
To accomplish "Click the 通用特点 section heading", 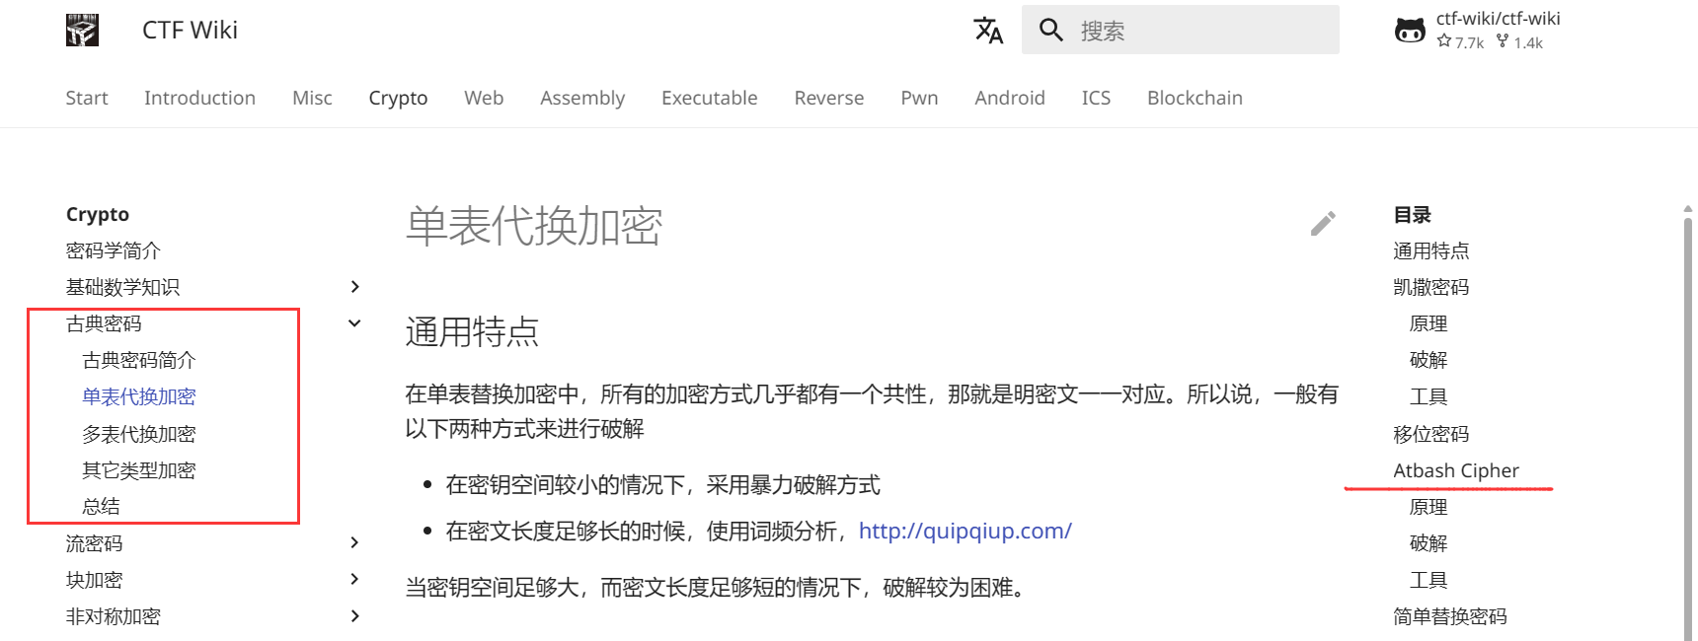I will [472, 331].
